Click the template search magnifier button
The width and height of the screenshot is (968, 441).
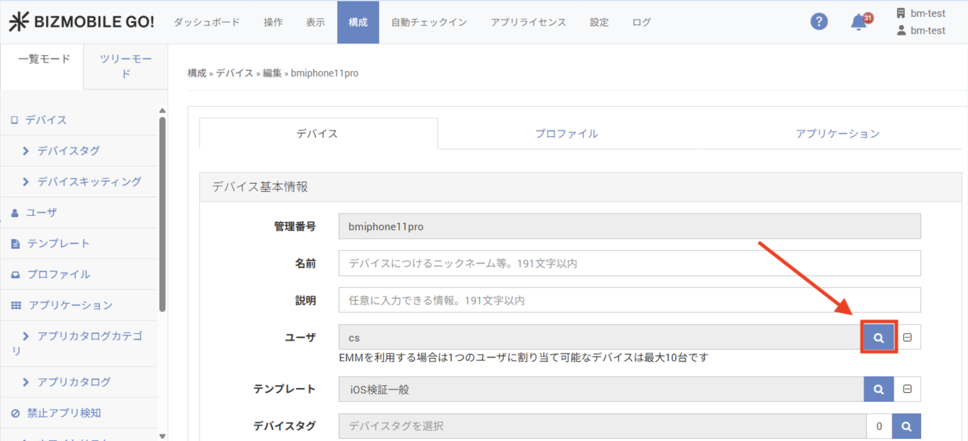coord(878,389)
